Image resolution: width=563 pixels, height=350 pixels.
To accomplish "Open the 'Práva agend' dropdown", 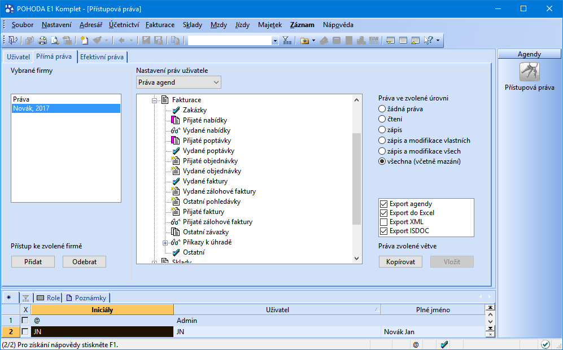I will point(179,82).
